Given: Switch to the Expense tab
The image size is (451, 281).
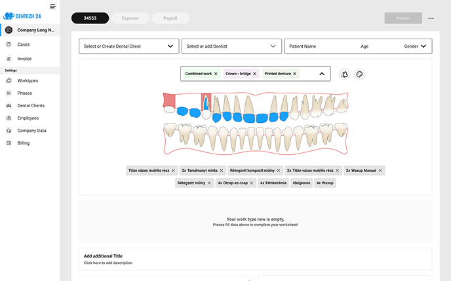Looking at the screenshot, I should tap(130, 18).
